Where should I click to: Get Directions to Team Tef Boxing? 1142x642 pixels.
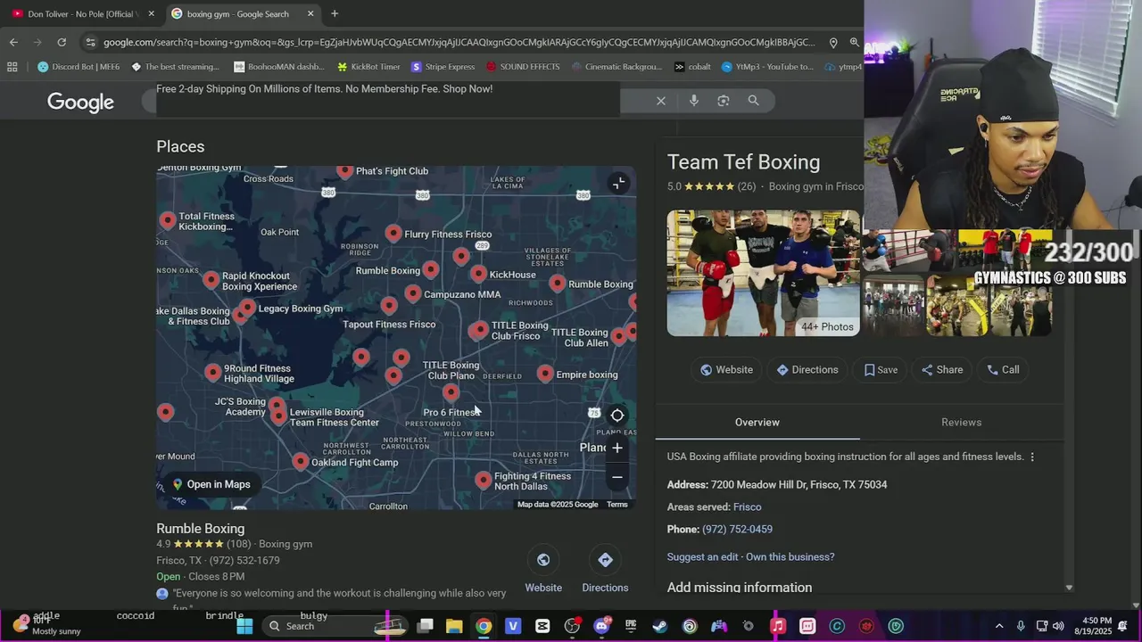click(807, 370)
